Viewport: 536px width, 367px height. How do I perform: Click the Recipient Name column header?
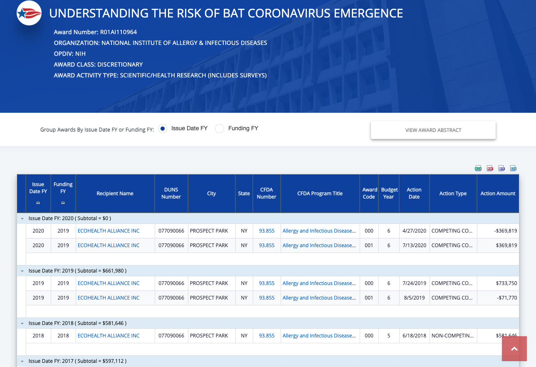click(x=115, y=193)
